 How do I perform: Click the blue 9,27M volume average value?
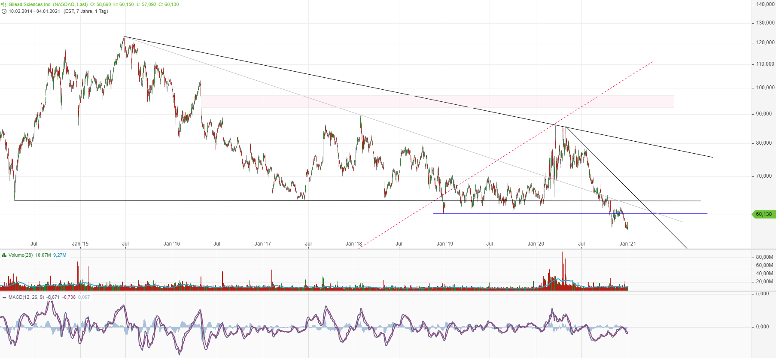(x=60, y=255)
